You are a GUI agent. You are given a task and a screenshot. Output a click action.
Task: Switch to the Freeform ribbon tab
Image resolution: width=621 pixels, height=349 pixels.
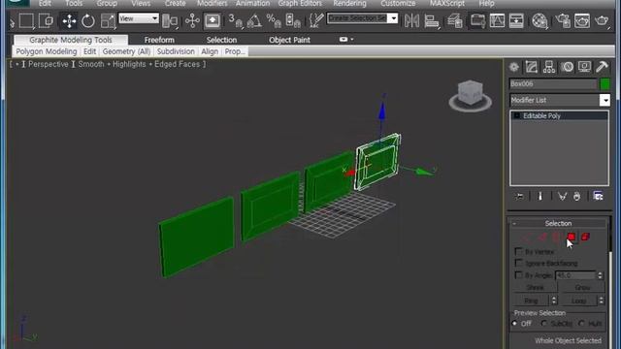[x=159, y=40]
